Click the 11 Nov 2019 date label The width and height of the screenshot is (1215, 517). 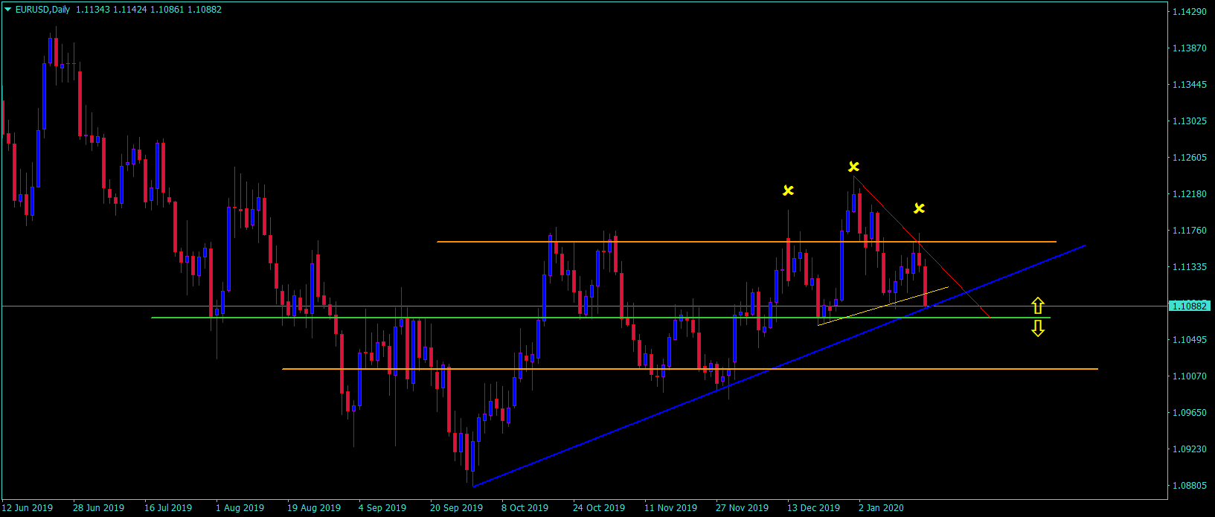pyautogui.click(x=670, y=508)
